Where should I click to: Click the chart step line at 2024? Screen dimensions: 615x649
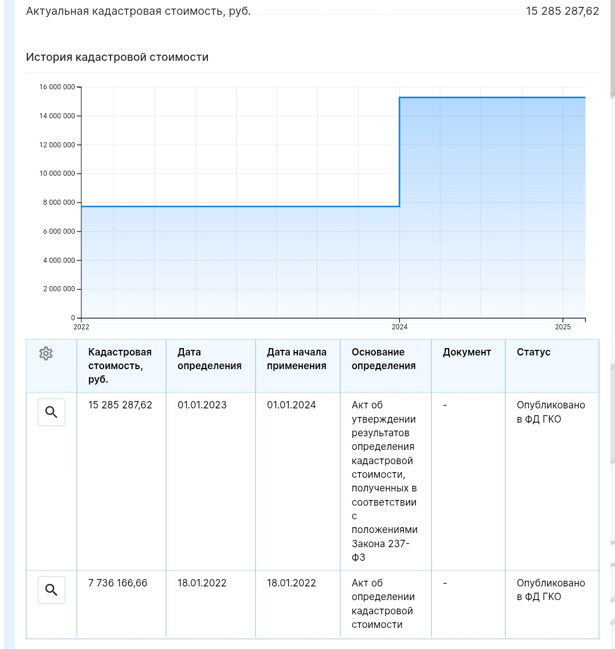(400, 151)
